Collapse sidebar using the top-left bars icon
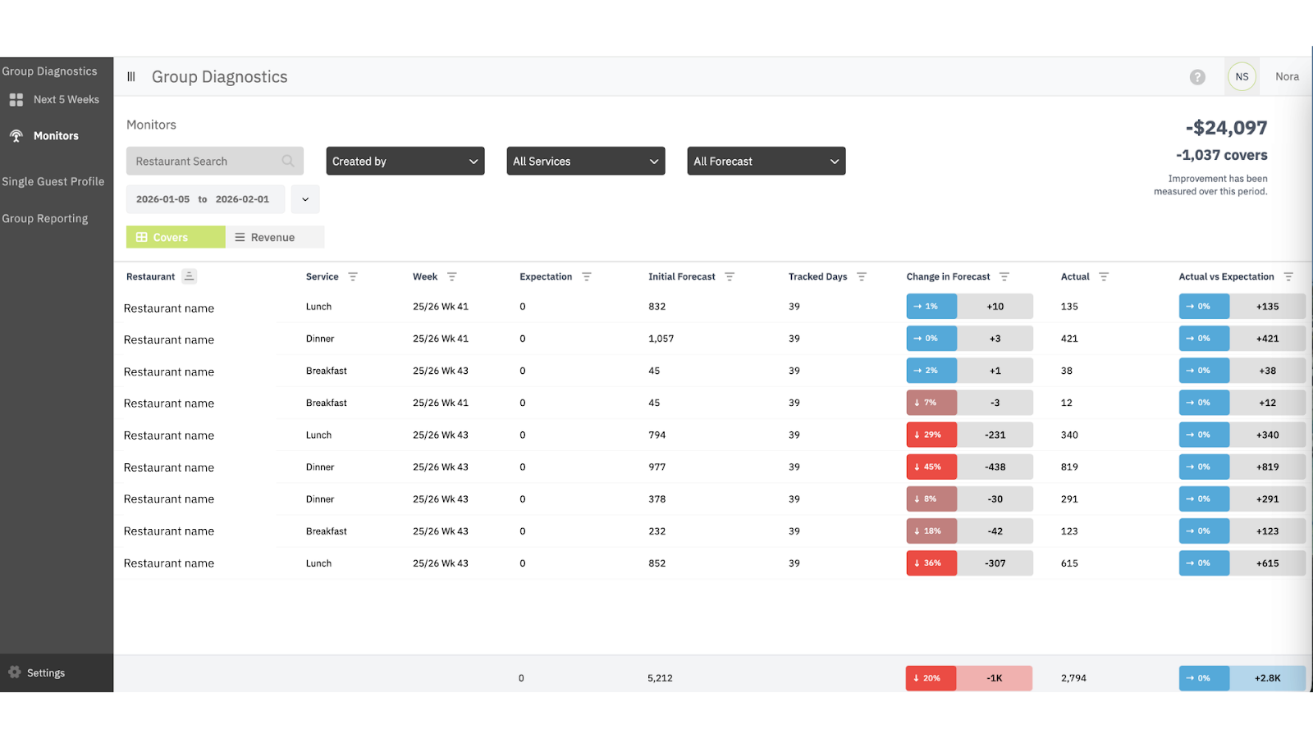1313x738 pixels. pos(131,77)
